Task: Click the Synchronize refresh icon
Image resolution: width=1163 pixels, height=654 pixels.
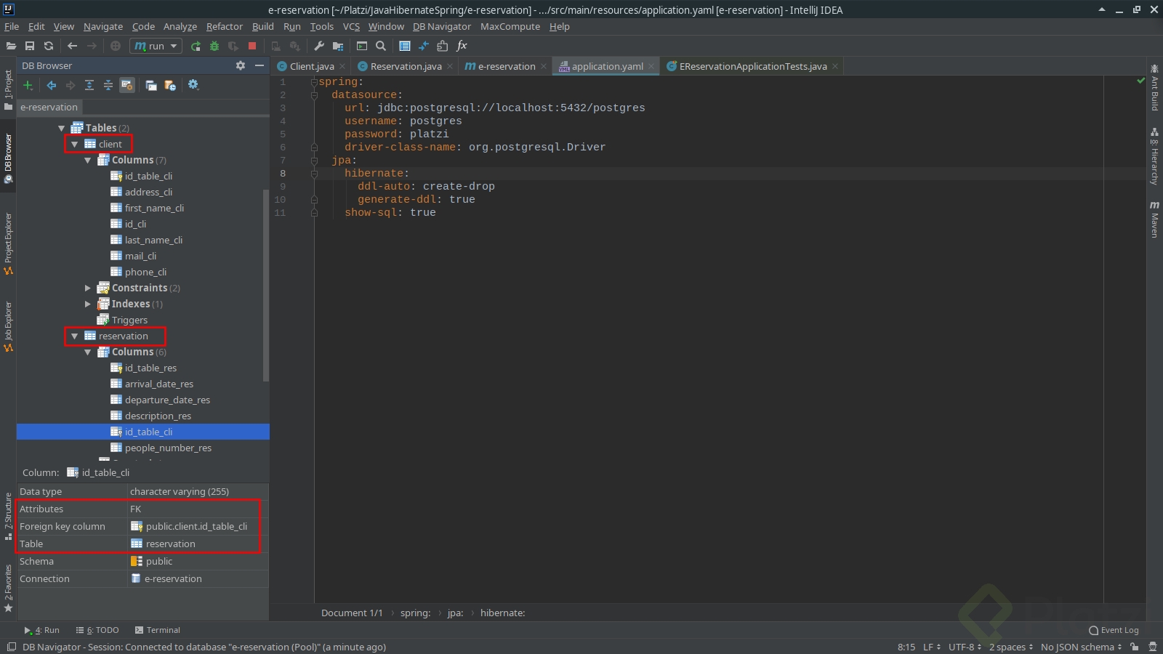Action: point(49,46)
